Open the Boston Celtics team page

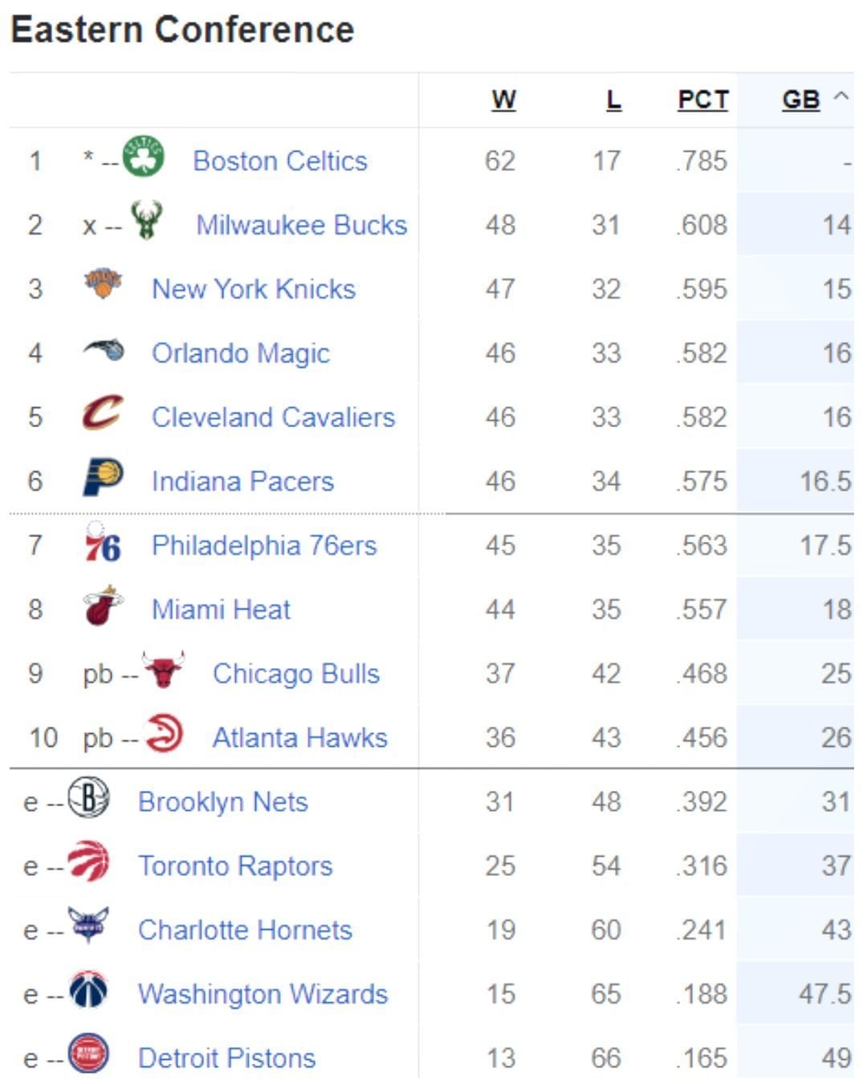point(279,159)
